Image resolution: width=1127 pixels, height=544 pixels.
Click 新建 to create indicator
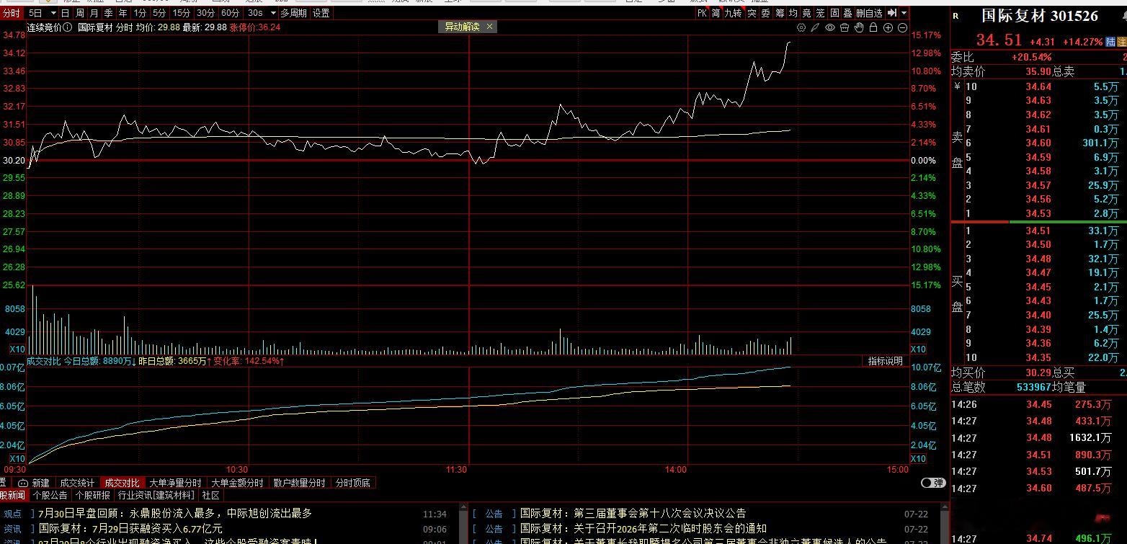coord(41,483)
